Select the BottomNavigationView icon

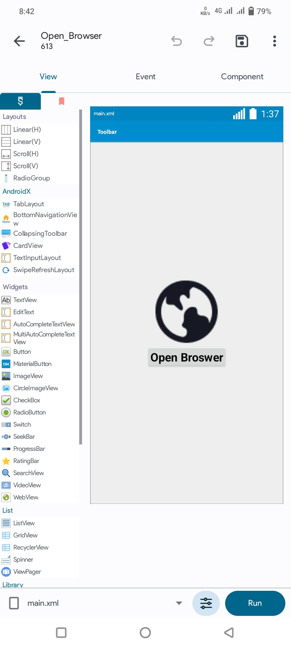6,219
